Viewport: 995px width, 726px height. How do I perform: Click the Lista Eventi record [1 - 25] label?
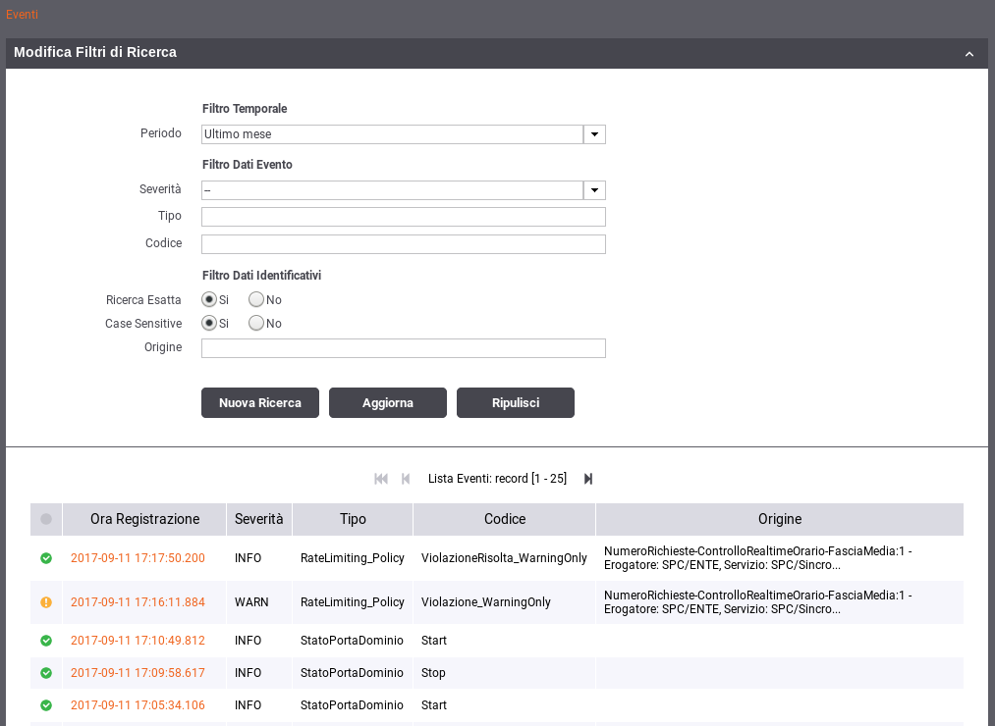[497, 479]
